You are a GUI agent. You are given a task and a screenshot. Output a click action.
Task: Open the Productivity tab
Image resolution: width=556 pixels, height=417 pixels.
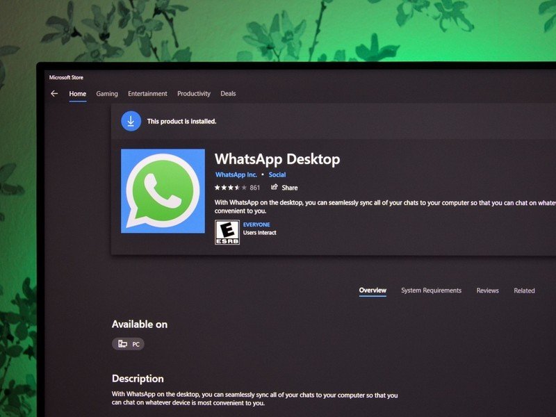pyautogui.click(x=194, y=93)
